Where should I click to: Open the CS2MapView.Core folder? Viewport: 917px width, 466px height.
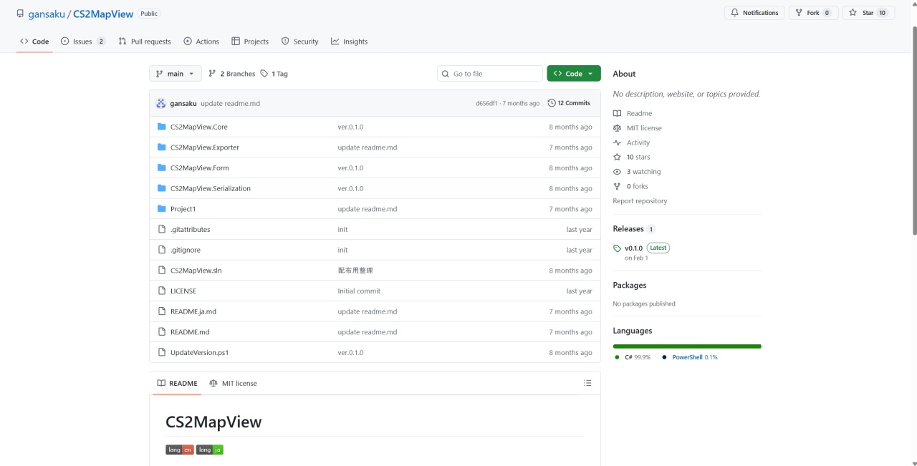(x=199, y=127)
